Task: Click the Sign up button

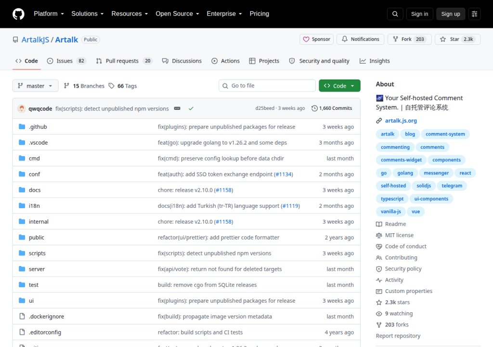Action: 451,14
